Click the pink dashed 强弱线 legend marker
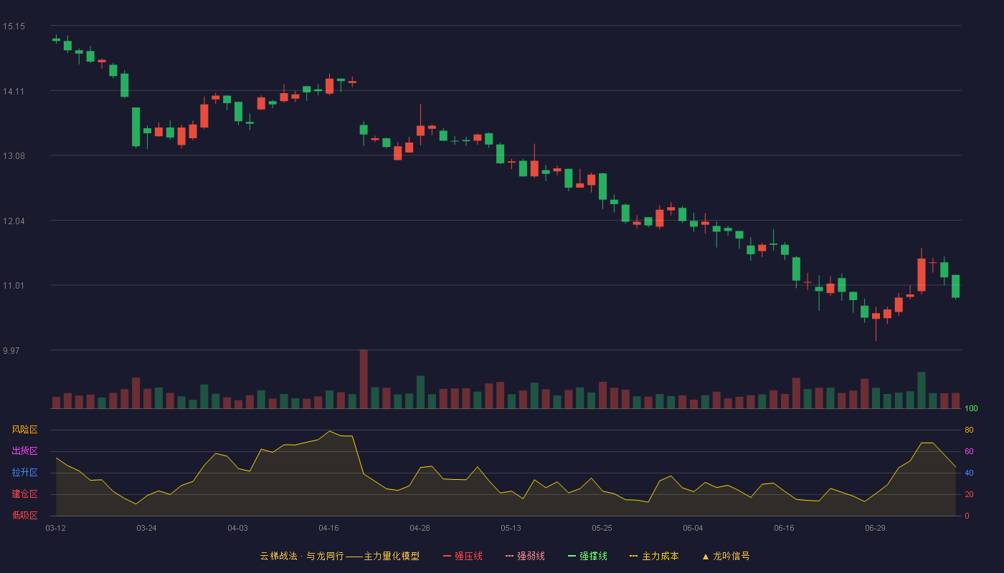 509,556
